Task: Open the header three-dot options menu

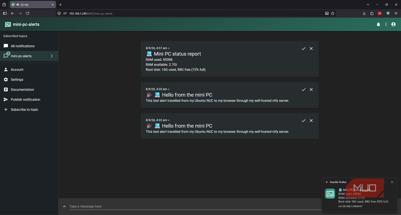Action: coord(386,24)
